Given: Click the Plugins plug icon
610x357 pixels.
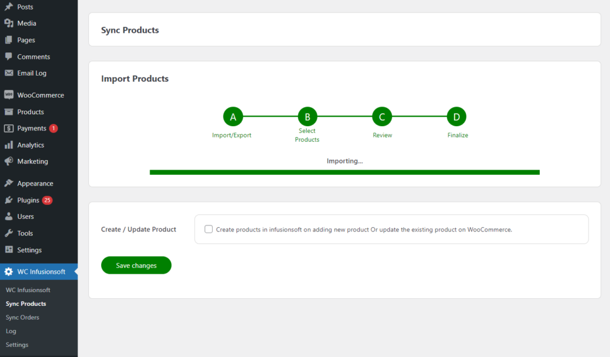Looking at the screenshot, I should (x=8, y=200).
